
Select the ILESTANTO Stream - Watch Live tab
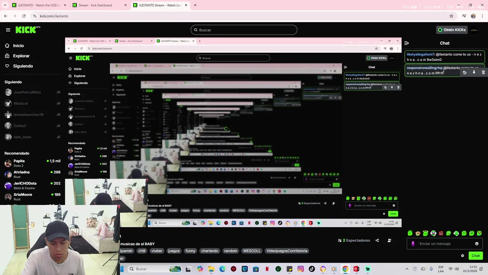point(160,5)
